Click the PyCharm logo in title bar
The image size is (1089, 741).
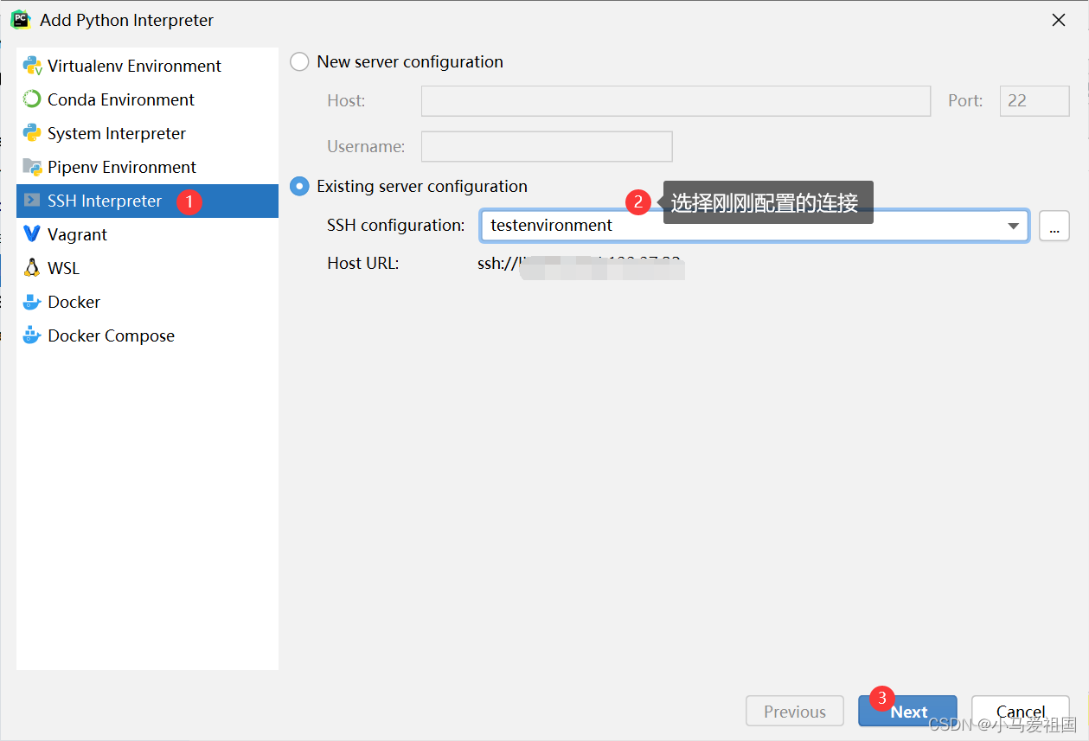[x=20, y=19]
